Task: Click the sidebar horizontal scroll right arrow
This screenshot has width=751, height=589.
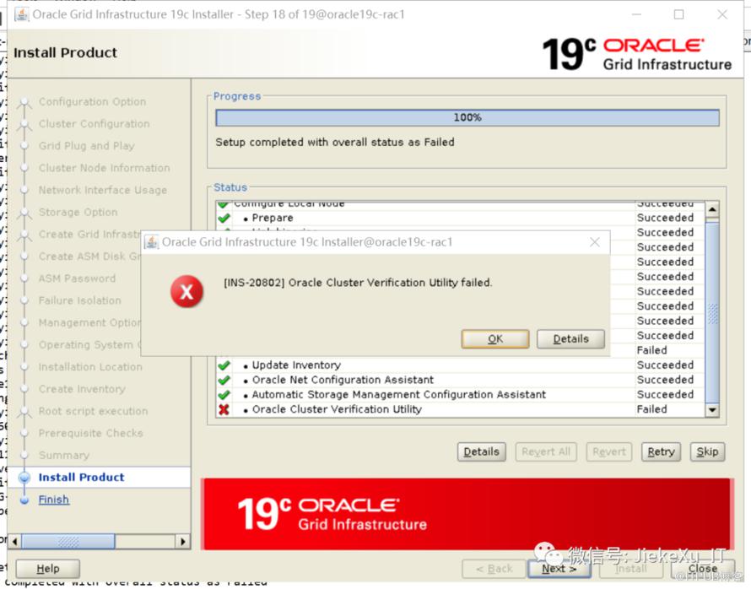Action: point(183,542)
